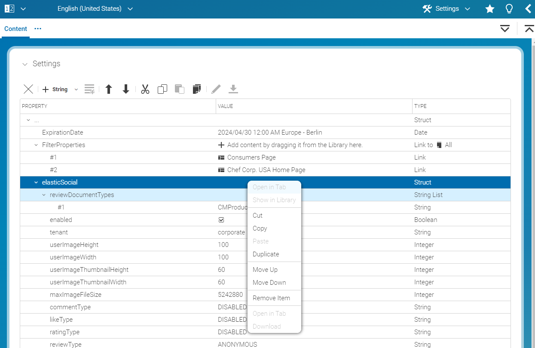Enable the 'enabled' boolean checkbox
This screenshot has height=348, width=535.
pyautogui.click(x=221, y=220)
